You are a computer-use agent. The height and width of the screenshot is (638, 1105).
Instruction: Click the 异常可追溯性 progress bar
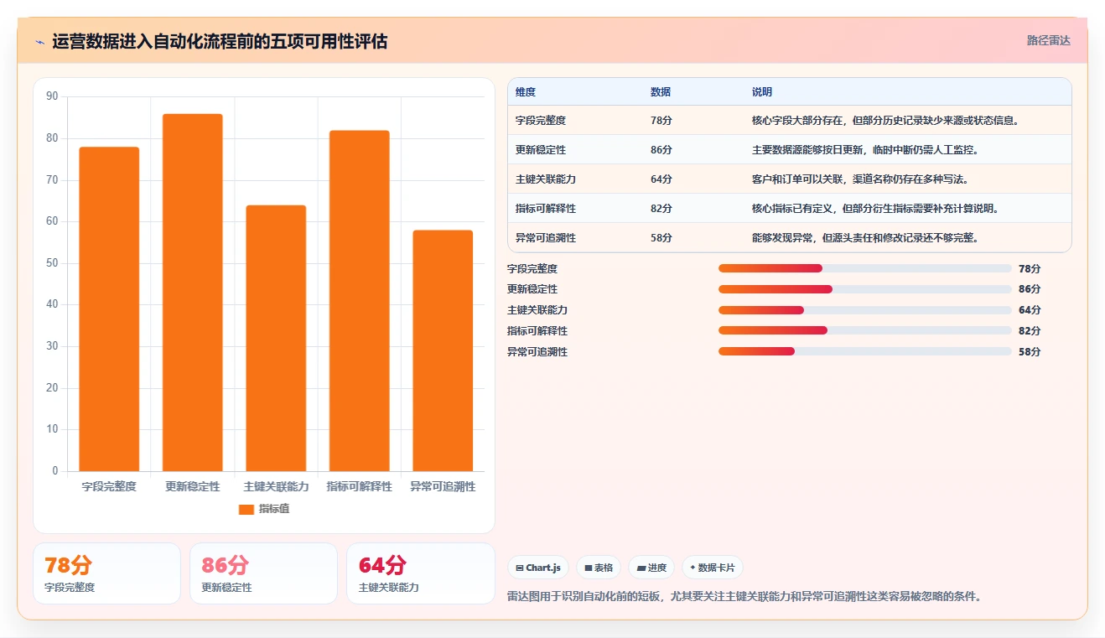pyautogui.click(x=865, y=352)
